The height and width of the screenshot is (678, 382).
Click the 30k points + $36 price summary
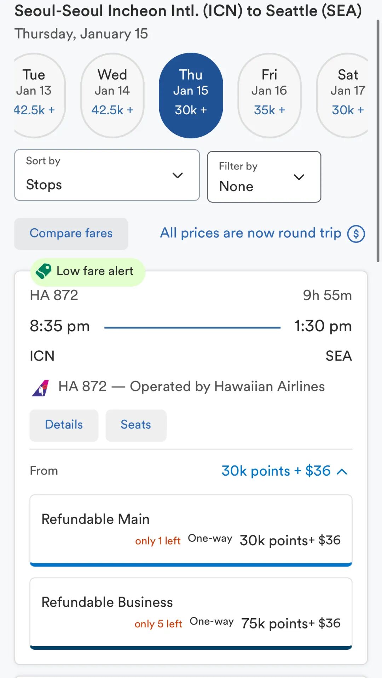276,471
